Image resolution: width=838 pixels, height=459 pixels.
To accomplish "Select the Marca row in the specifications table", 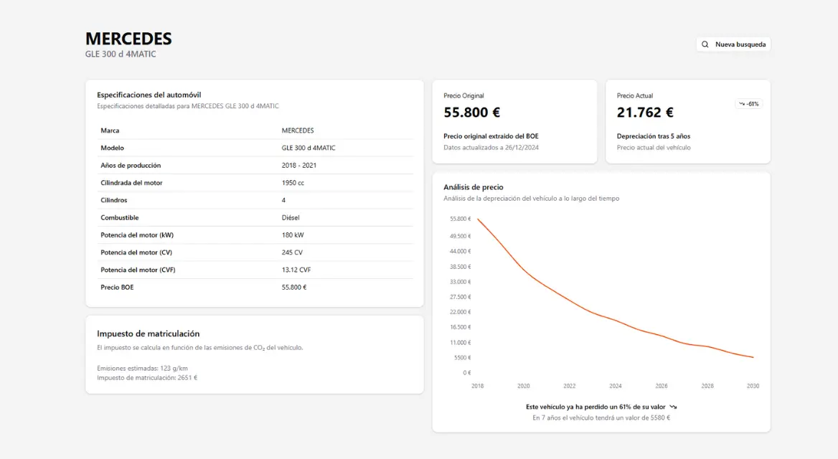I will (255, 131).
